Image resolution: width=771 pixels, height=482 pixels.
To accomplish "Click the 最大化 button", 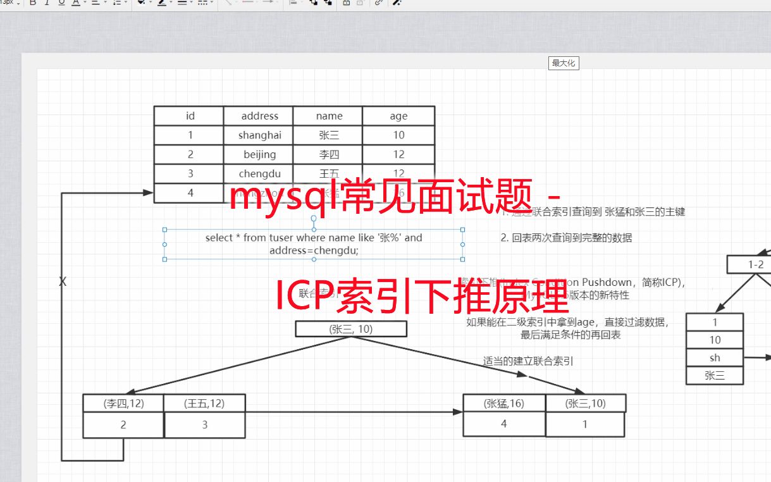I will click(562, 63).
